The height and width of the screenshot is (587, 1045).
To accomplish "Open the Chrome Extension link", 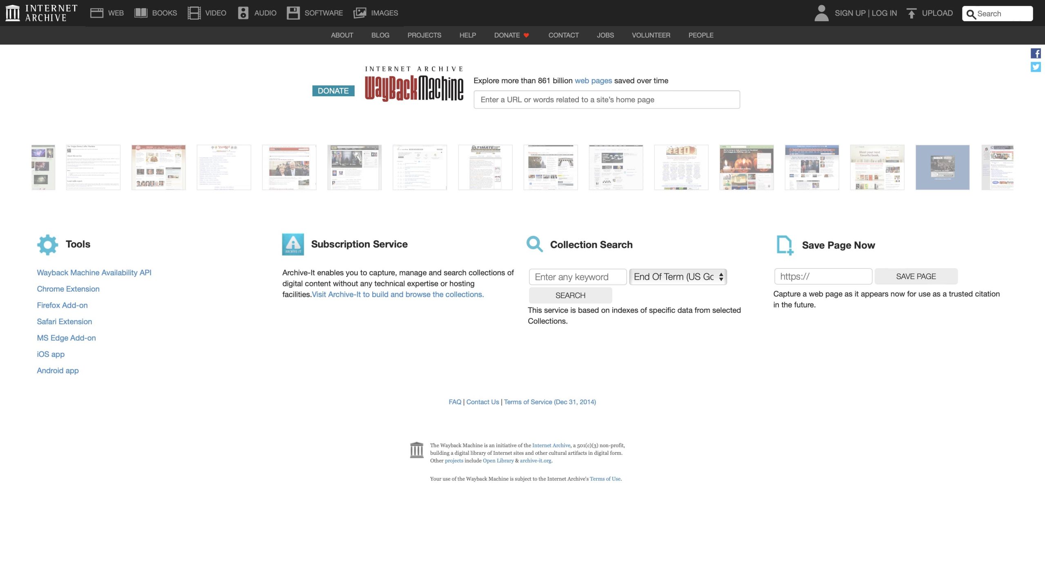I will pyautogui.click(x=68, y=289).
